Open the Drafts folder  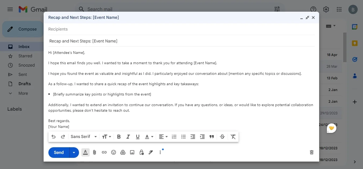point(24,84)
